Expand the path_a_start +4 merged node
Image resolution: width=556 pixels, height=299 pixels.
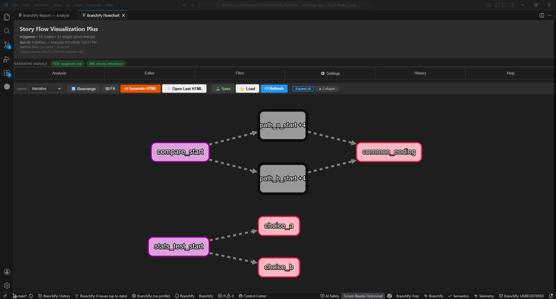[283, 125]
